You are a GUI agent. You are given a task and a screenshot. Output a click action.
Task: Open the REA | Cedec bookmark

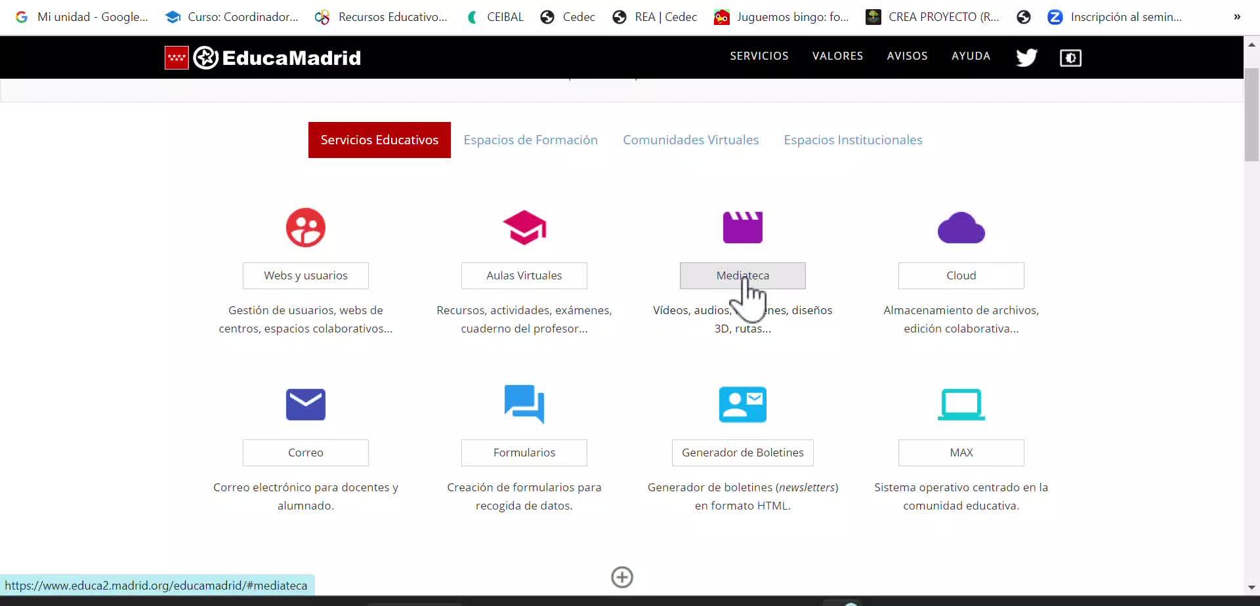tap(654, 17)
